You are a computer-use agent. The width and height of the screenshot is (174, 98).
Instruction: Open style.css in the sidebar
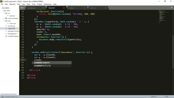click(x=12, y=16)
